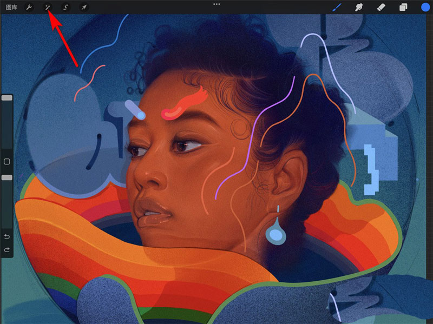Screen dimensions: 433x324
Task: Activate the Selection tool
Action: (x=65, y=7)
